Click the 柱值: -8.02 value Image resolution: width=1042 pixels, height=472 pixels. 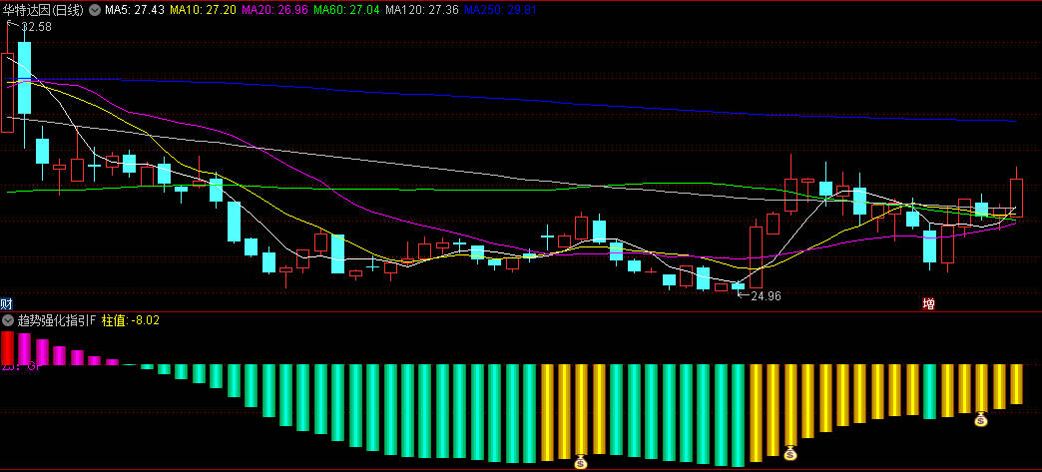[x=130, y=320]
